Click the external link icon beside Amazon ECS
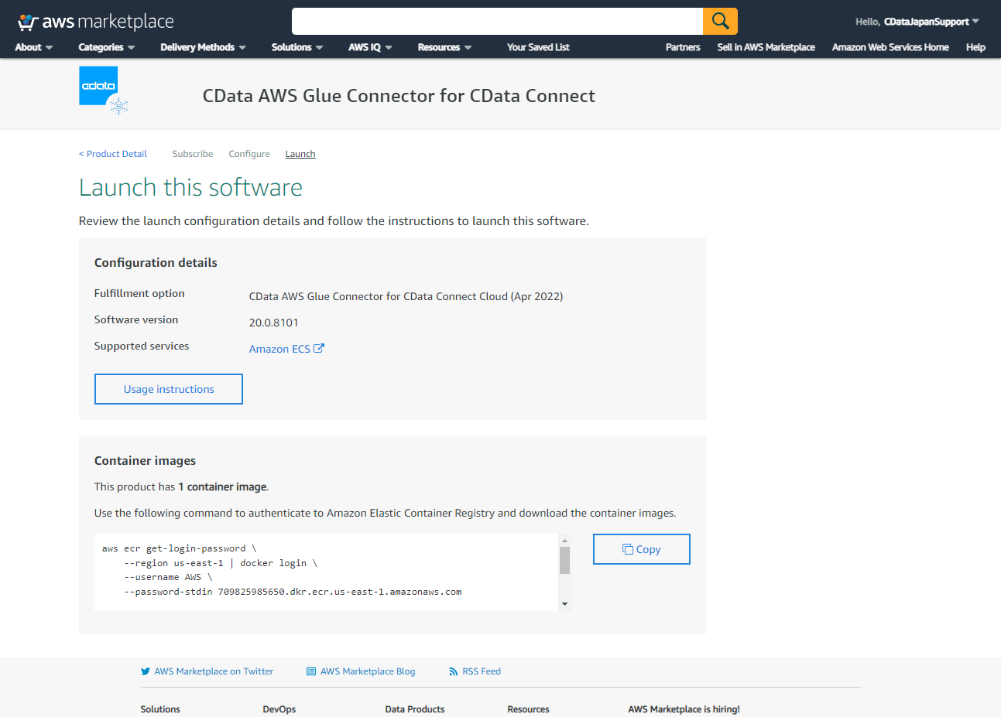 pyautogui.click(x=319, y=349)
